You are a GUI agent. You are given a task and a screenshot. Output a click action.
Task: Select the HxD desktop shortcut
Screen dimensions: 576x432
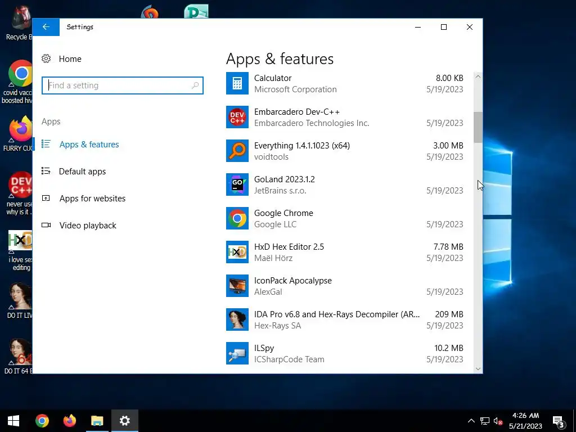(x=21, y=241)
